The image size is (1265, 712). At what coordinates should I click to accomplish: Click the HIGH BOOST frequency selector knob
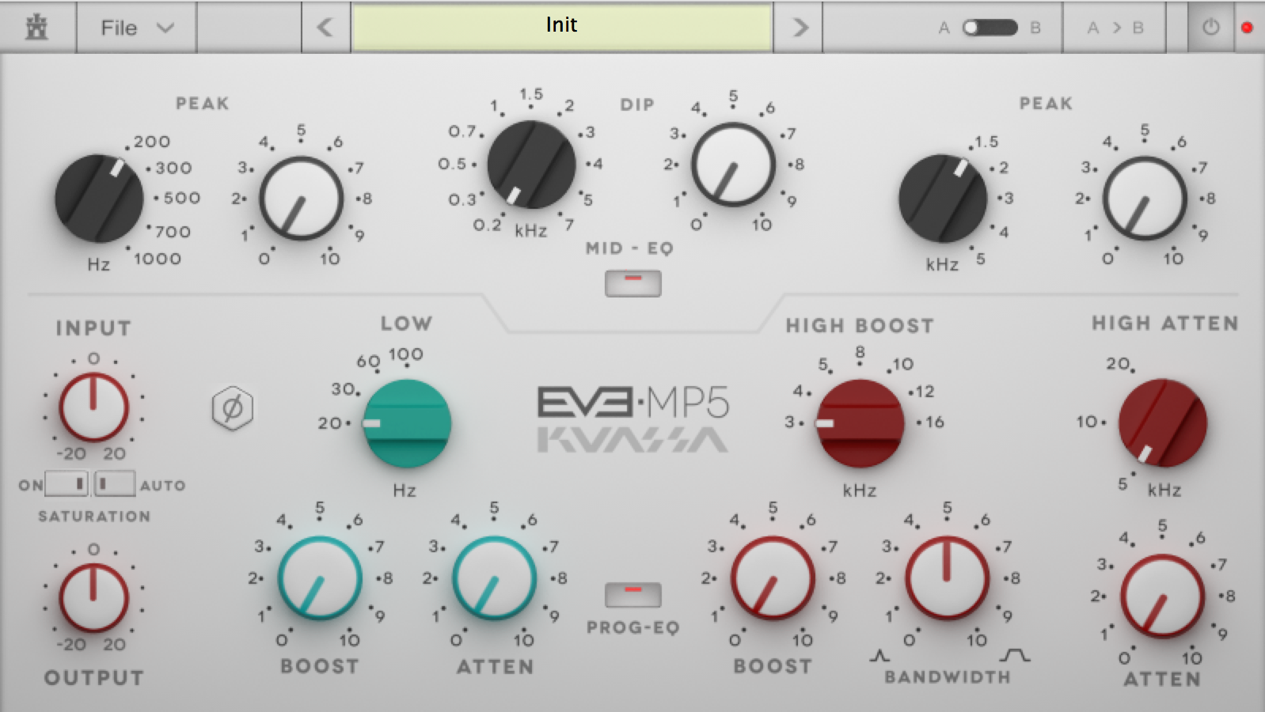860,423
